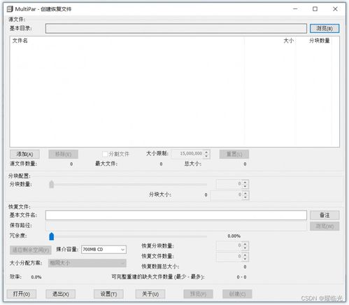349x305 pixels.
Task: Increase the 大小限制 size limit spinner value
Action: pyautogui.click(x=206, y=152)
